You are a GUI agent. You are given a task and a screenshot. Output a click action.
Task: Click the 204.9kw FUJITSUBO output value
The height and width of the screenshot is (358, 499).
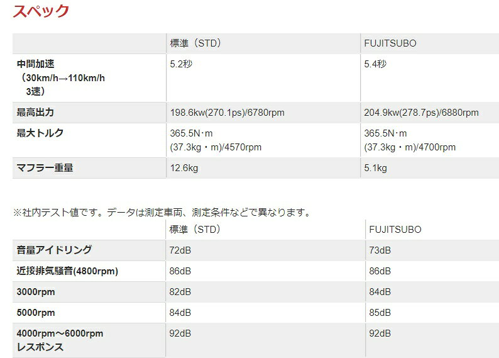point(421,113)
